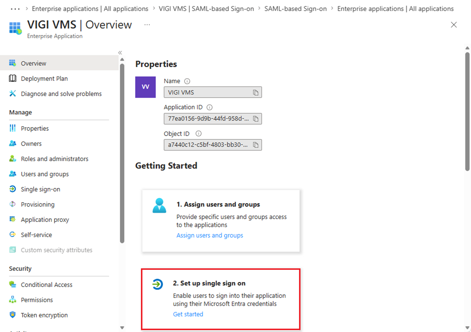Collapse the left navigation with double chevron
The height and width of the screenshot is (332, 471).
coord(120,53)
